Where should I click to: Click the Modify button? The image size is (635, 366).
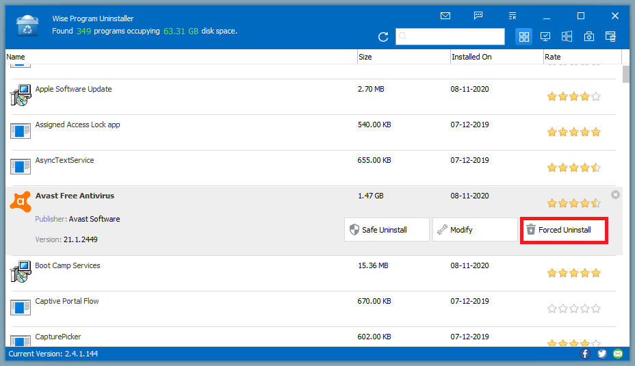(x=475, y=230)
